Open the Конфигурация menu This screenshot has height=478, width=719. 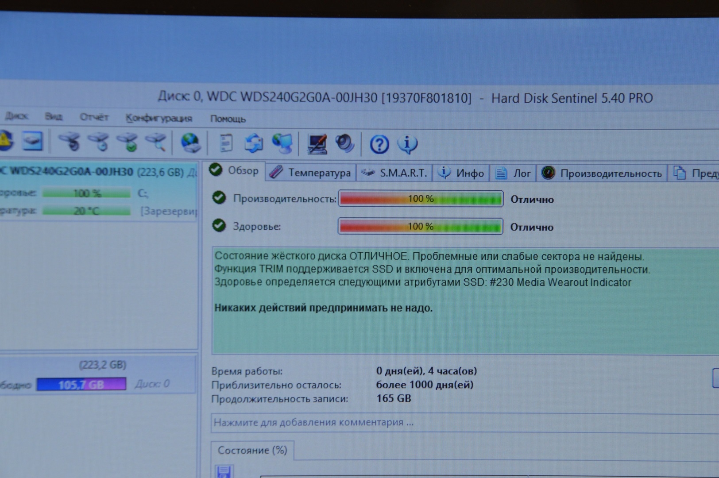coord(158,118)
